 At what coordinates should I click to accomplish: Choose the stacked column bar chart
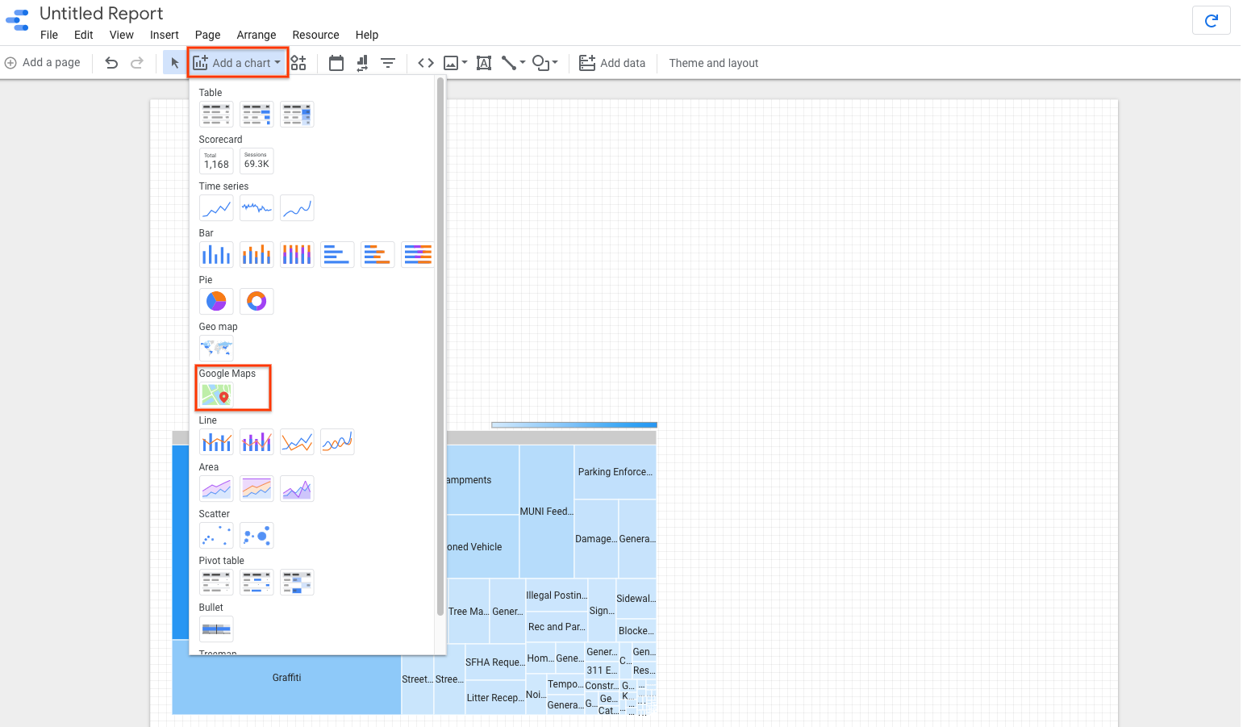click(257, 254)
